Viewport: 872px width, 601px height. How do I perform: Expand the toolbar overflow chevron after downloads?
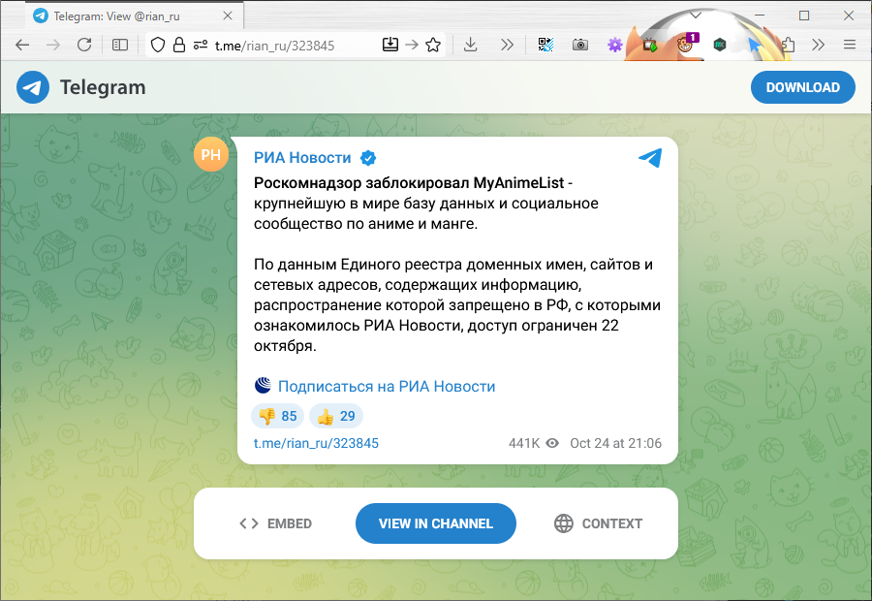(507, 45)
